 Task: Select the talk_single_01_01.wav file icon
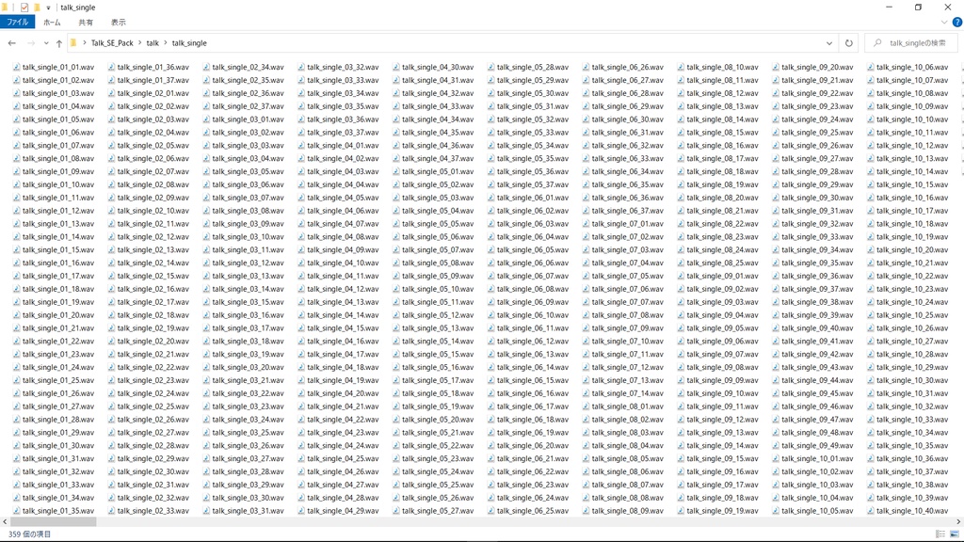tap(17, 67)
